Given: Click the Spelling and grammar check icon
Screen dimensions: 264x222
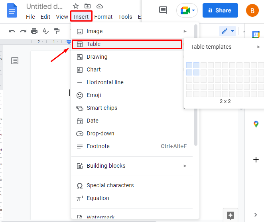Looking at the screenshot, I should click(x=45, y=32).
